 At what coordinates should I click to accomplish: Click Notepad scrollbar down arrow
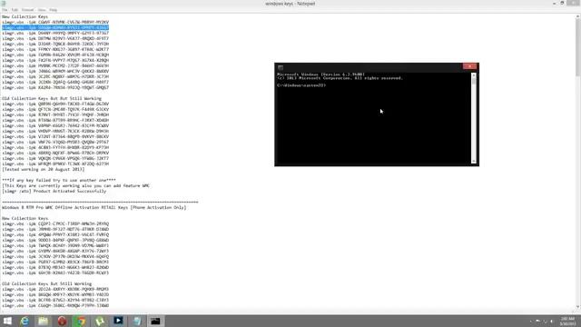pos(578,307)
